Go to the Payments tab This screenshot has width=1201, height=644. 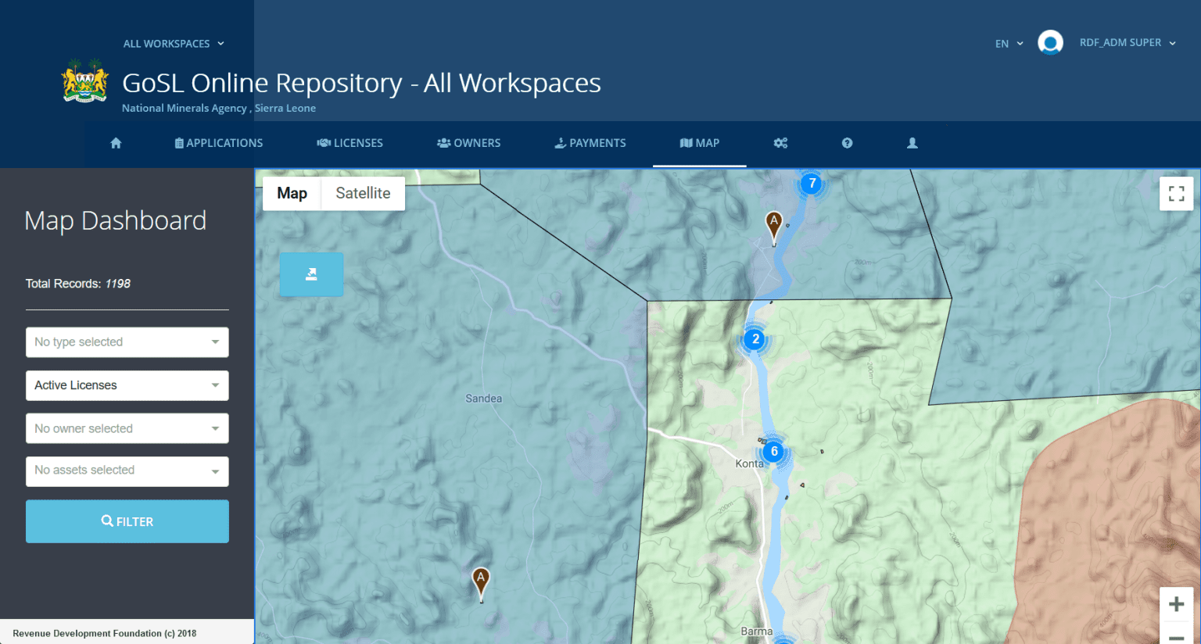coord(590,143)
